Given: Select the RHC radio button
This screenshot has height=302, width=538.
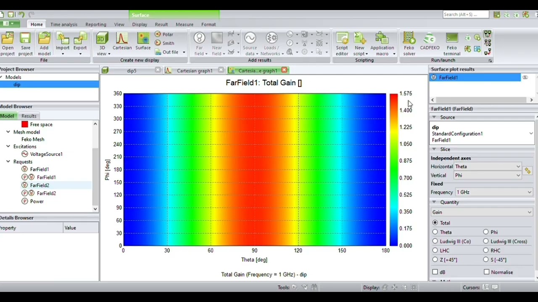Looking at the screenshot, I should click(486, 250).
